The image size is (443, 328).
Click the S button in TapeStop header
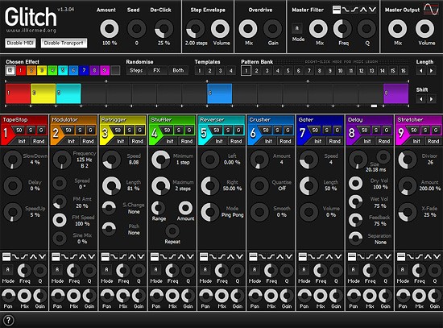coord(31,130)
